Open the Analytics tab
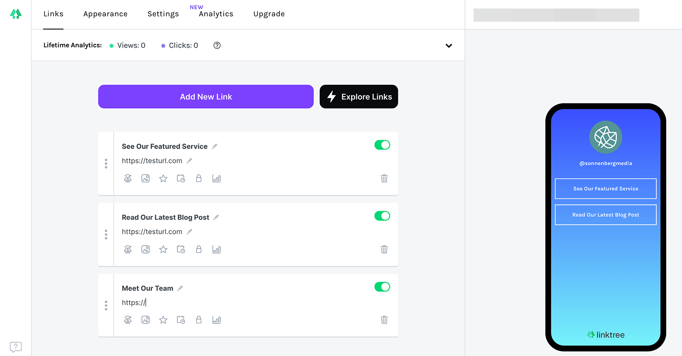Image resolution: width=682 pixels, height=356 pixels. [x=216, y=14]
